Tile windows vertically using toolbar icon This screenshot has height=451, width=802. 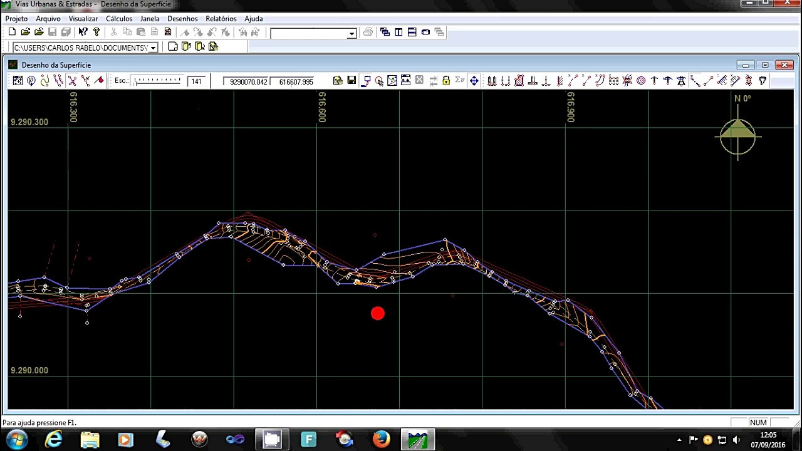coord(398,33)
